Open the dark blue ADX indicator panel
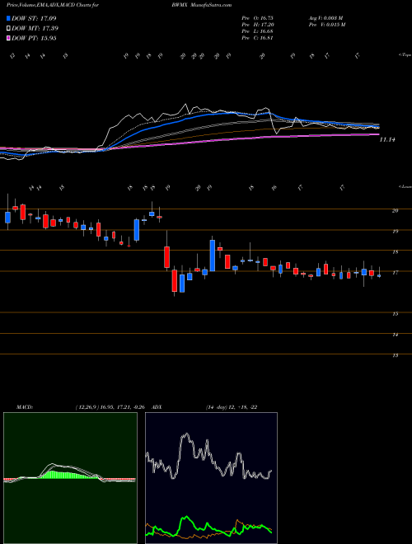 pyautogui.click(x=211, y=478)
